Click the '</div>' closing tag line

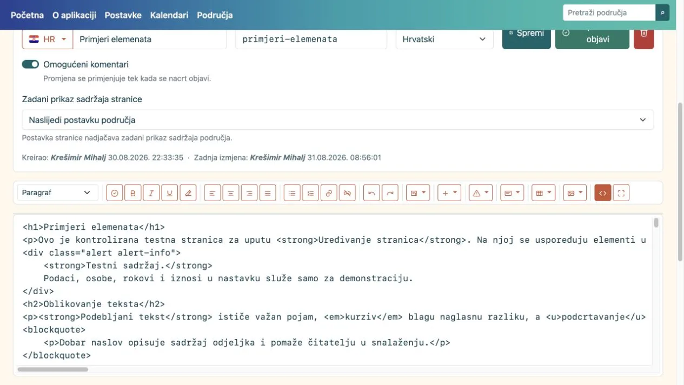[x=38, y=291]
